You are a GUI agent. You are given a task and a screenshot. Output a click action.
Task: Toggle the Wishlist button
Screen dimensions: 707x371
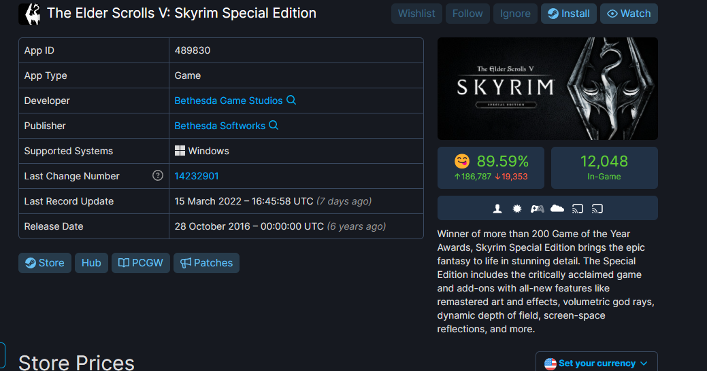click(x=416, y=14)
